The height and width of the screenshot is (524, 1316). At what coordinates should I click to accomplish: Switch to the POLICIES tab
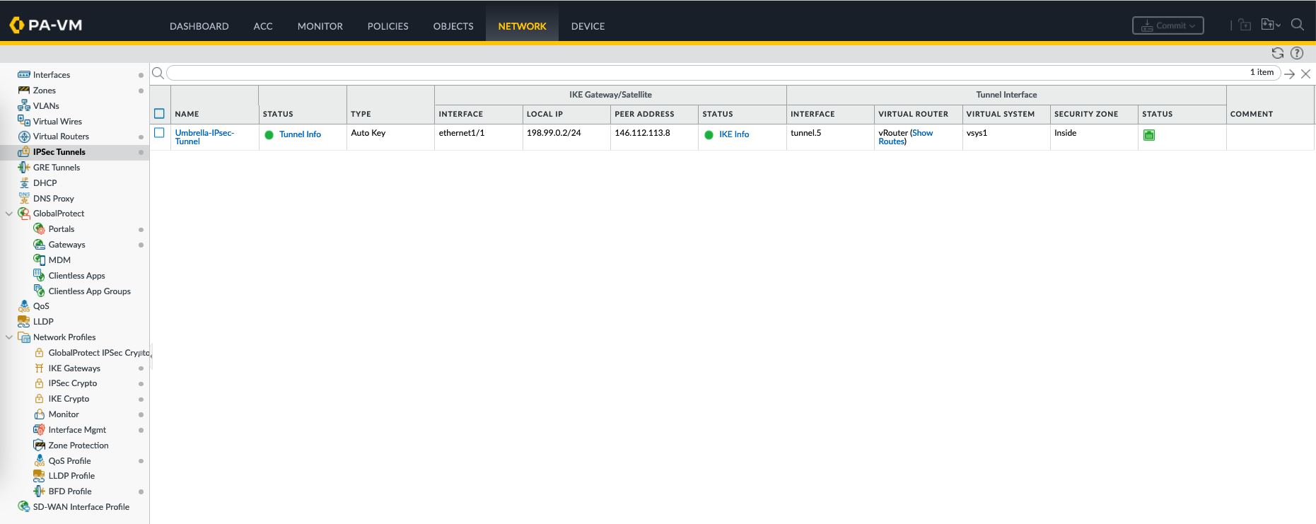[x=388, y=26]
